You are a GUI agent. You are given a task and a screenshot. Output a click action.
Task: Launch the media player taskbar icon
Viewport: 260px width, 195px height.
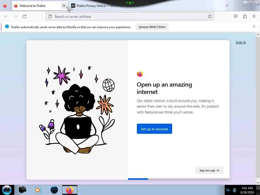tap(38, 190)
